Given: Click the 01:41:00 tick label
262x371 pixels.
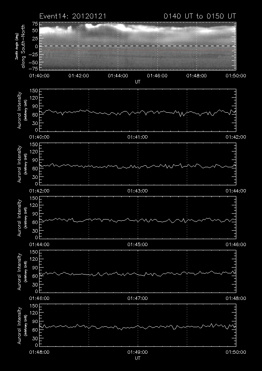Looking at the screenshot, I should click(x=138, y=137).
